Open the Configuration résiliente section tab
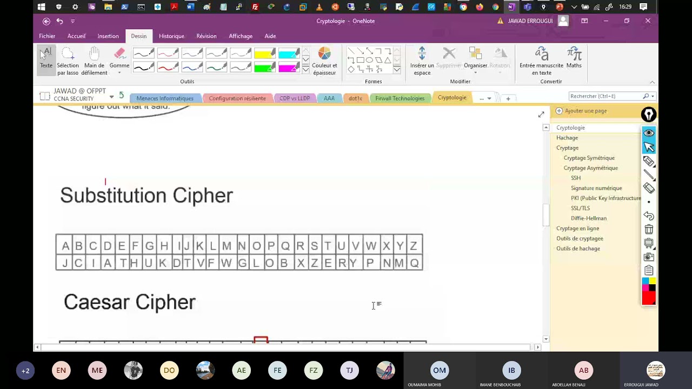This screenshot has width=692, height=389. (237, 98)
